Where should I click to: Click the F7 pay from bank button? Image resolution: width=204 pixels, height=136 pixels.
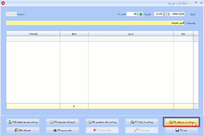(142, 122)
